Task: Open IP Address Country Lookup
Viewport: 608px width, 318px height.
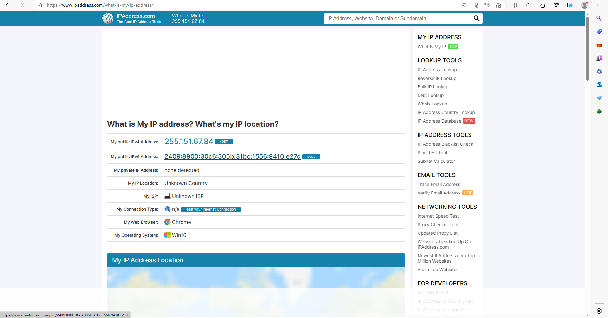Action: [446, 112]
